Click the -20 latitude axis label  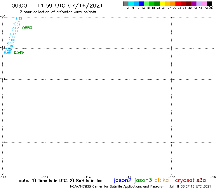point(3,174)
